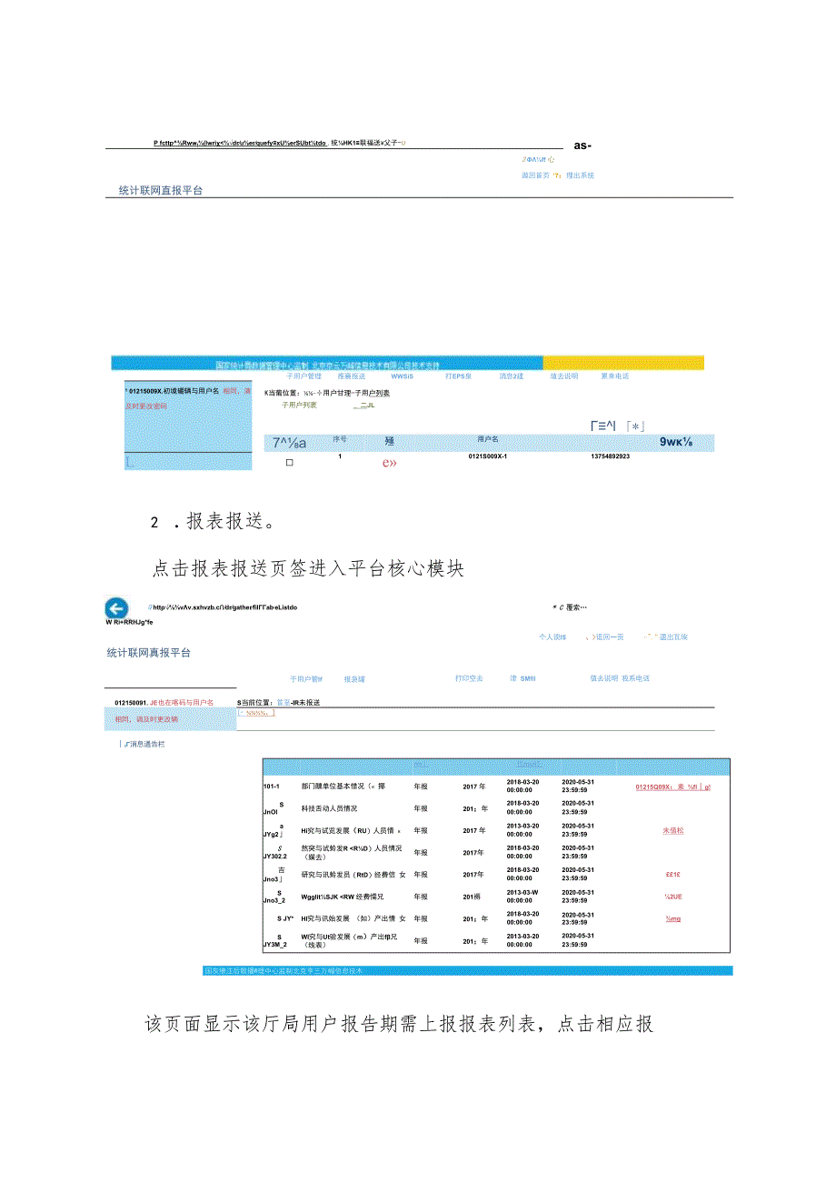Screen dimensions: 836x1183
Task: Click the browser back arrow icon
Action: coord(117,607)
